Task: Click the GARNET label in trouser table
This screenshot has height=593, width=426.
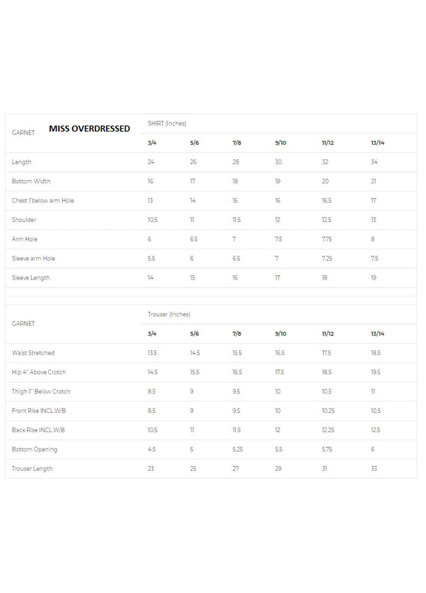Action: (23, 324)
